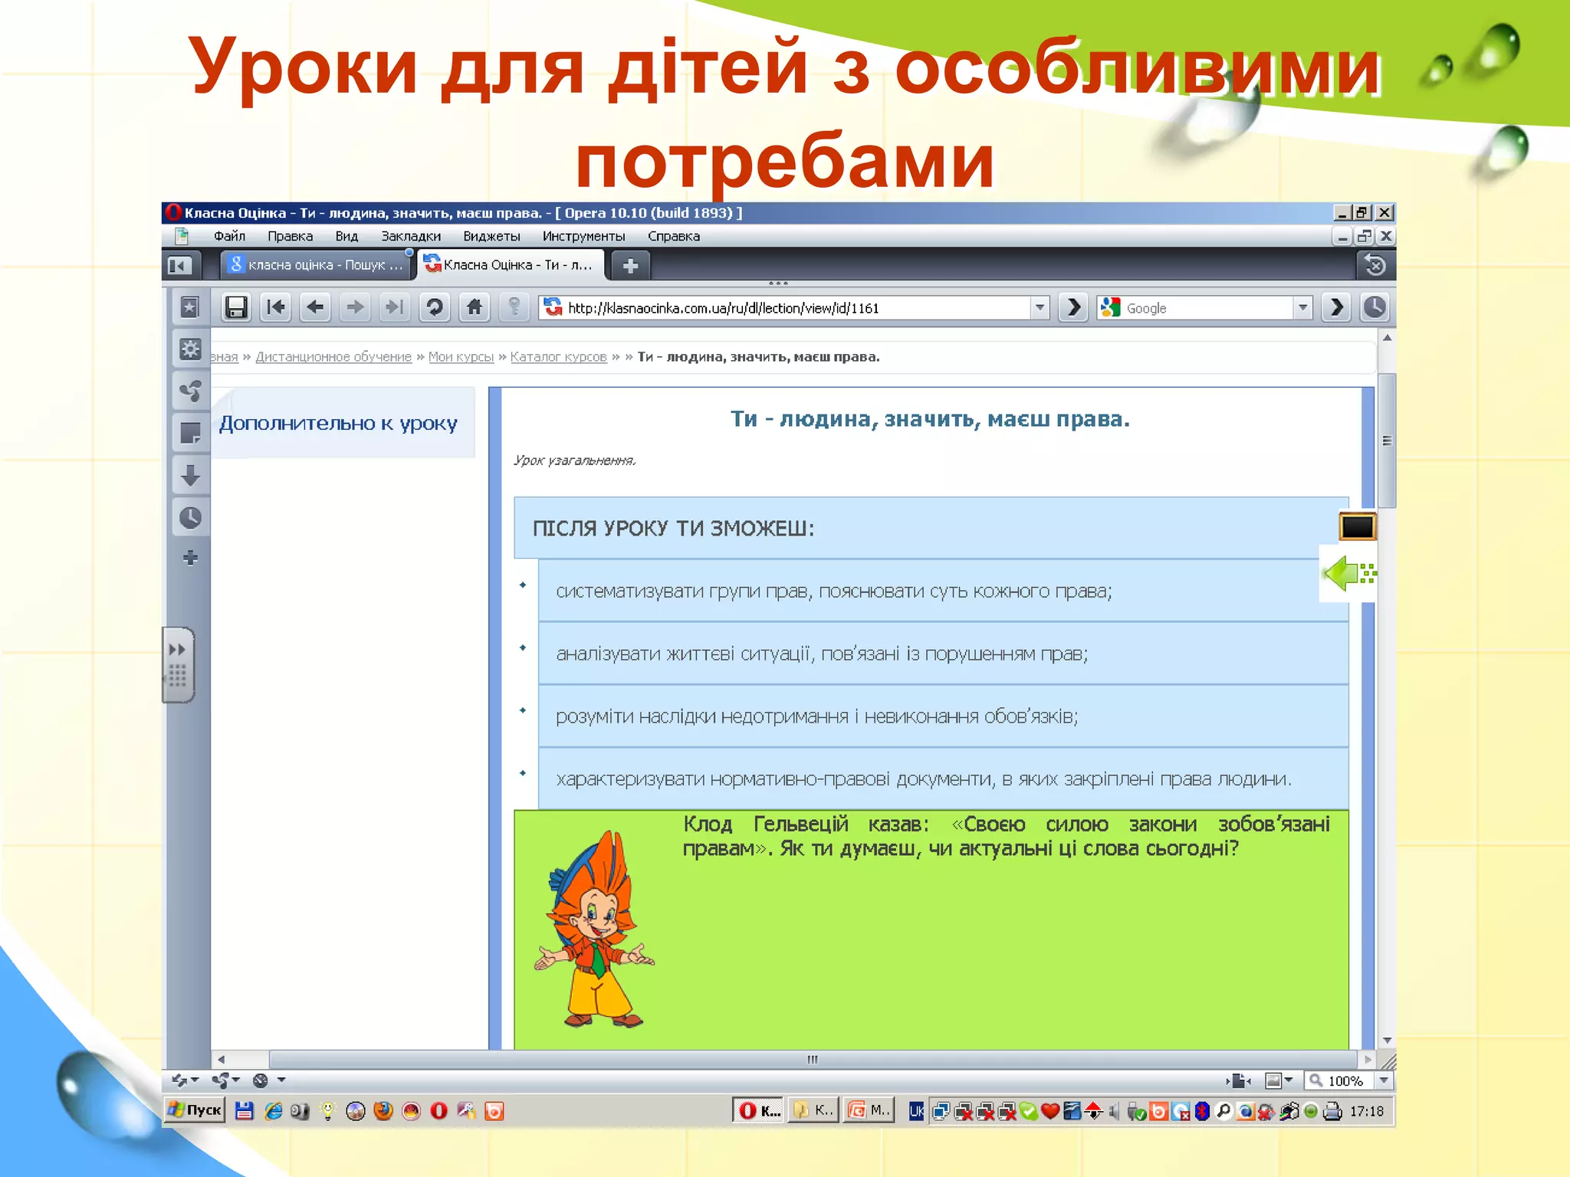
Task: Open the Downloads panel arrow icon
Action: click(190, 475)
